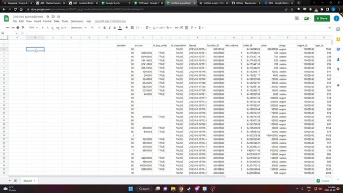The width and height of the screenshot is (343, 193).
Task: Open the zoom level dropdown
Action: point(33,28)
